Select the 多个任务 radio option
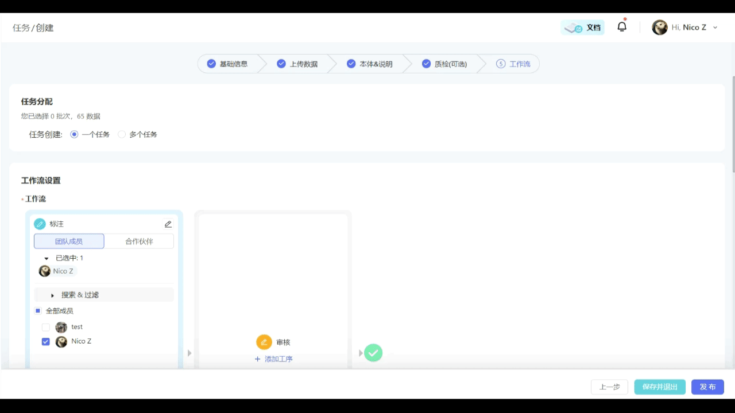 (122, 135)
